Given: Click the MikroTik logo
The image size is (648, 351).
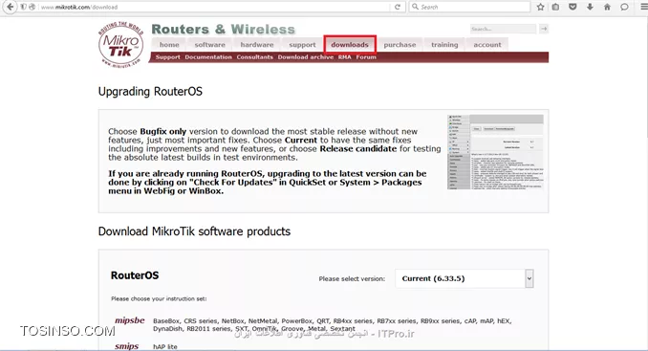Looking at the screenshot, I should [x=120, y=45].
